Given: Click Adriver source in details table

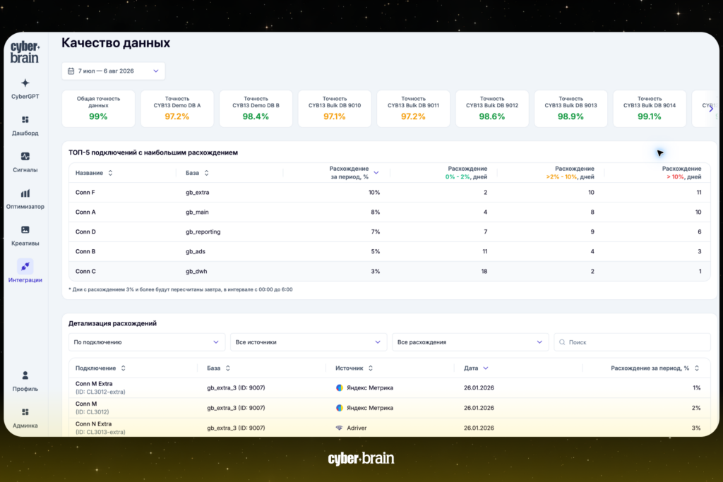Looking at the screenshot, I should click(x=357, y=428).
